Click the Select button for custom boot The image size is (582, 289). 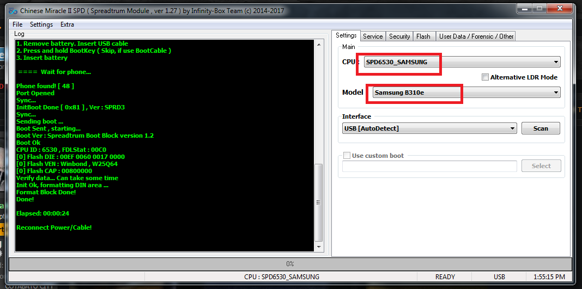pyautogui.click(x=541, y=166)
